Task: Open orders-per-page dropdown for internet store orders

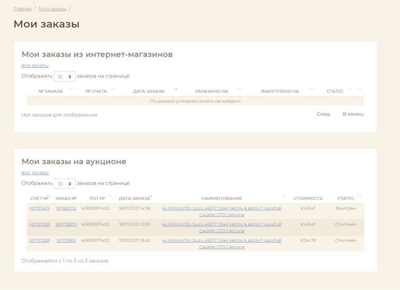Action: pos(65,77)
